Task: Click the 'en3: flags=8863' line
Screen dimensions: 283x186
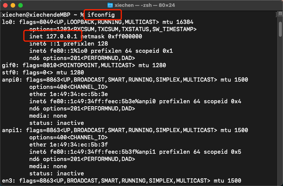Action: pos(122,181)
